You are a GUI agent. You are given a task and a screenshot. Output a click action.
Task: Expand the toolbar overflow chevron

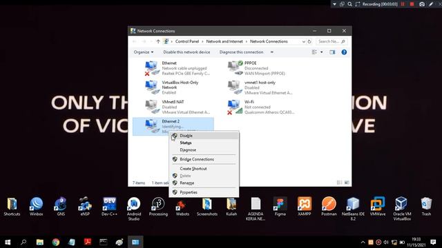(x=271, y=52)
